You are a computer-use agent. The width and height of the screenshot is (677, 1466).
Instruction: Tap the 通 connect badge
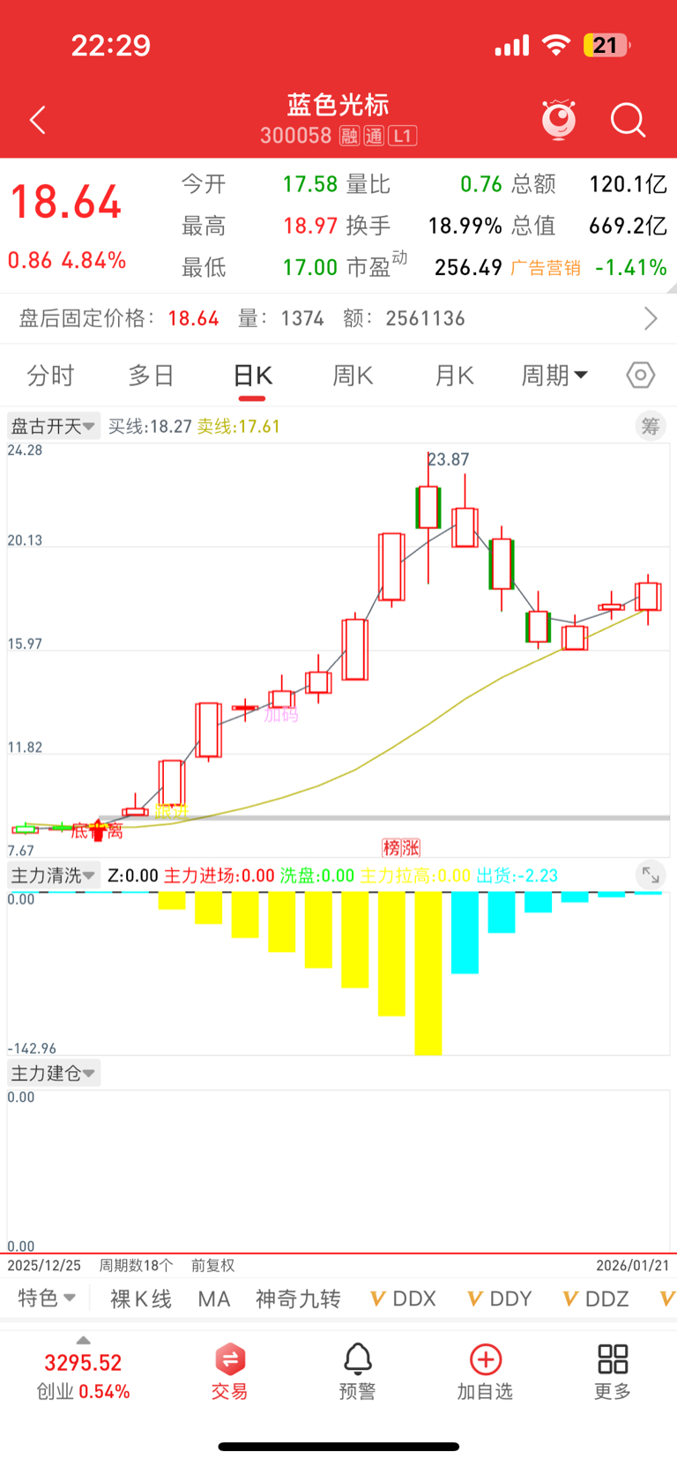374,136
